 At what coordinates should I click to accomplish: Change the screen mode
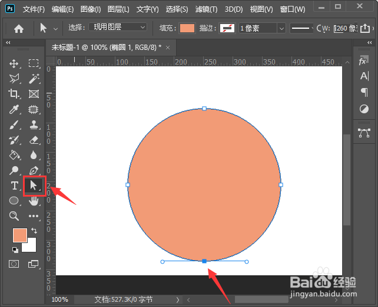tap(34, 264)
